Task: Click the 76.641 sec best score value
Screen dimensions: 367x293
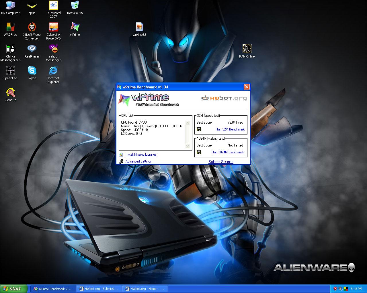Action: (235, 122)
